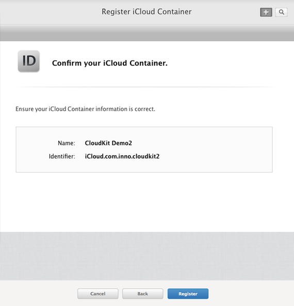The width and height of the screenshot is (294, 306).
Task: Click the Identifier: label
Action: coord(62,156)
